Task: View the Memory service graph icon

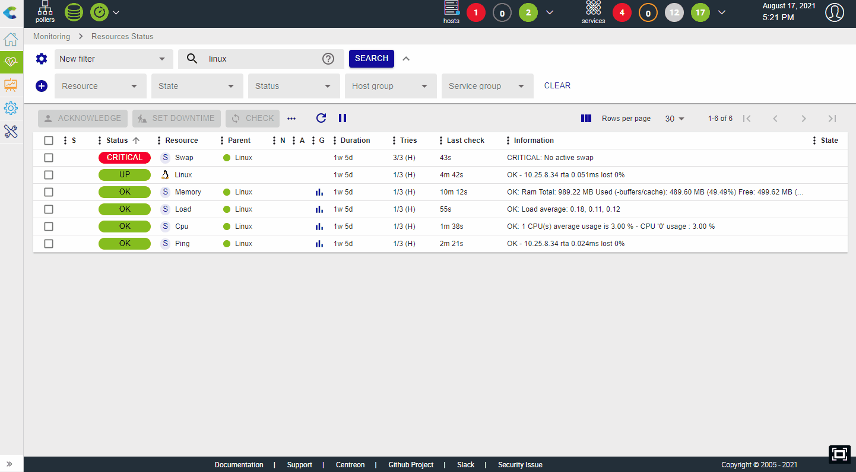Action: click(x=319, y=192)
